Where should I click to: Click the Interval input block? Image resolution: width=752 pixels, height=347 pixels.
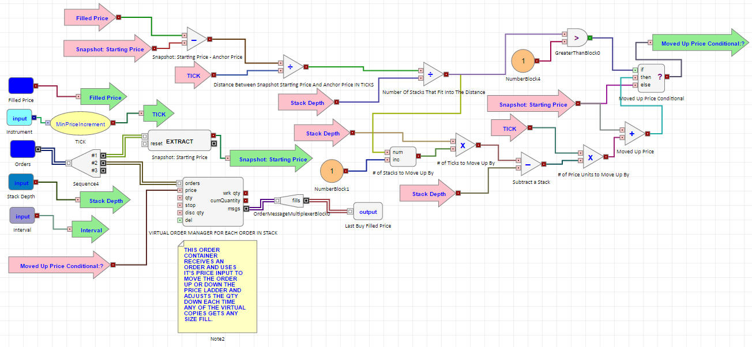click(22, 217)
